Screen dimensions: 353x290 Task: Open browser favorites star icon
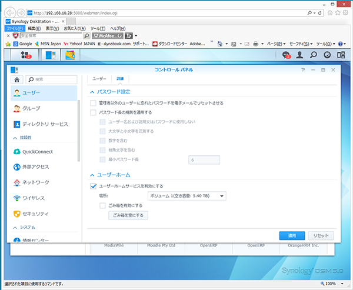point(338,13)
